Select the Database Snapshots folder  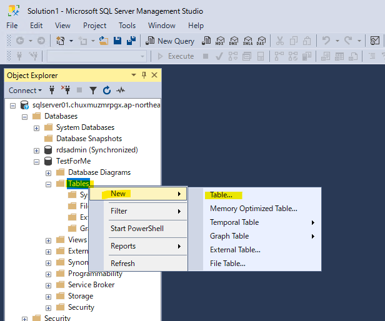(x=89, y=139)
